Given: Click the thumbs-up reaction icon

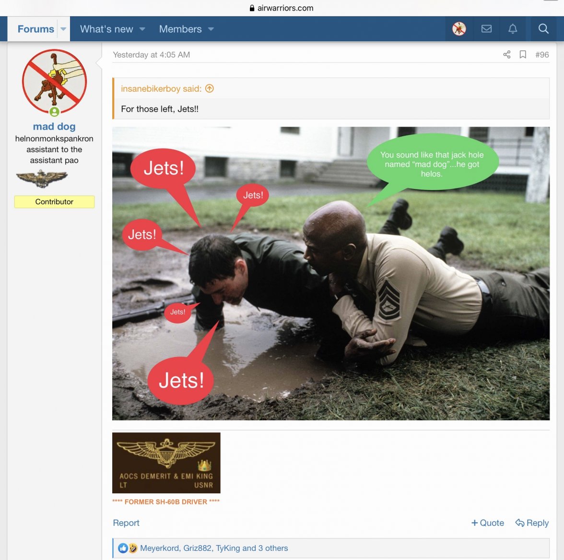Looking at the screenshot, I should [123, 548].
